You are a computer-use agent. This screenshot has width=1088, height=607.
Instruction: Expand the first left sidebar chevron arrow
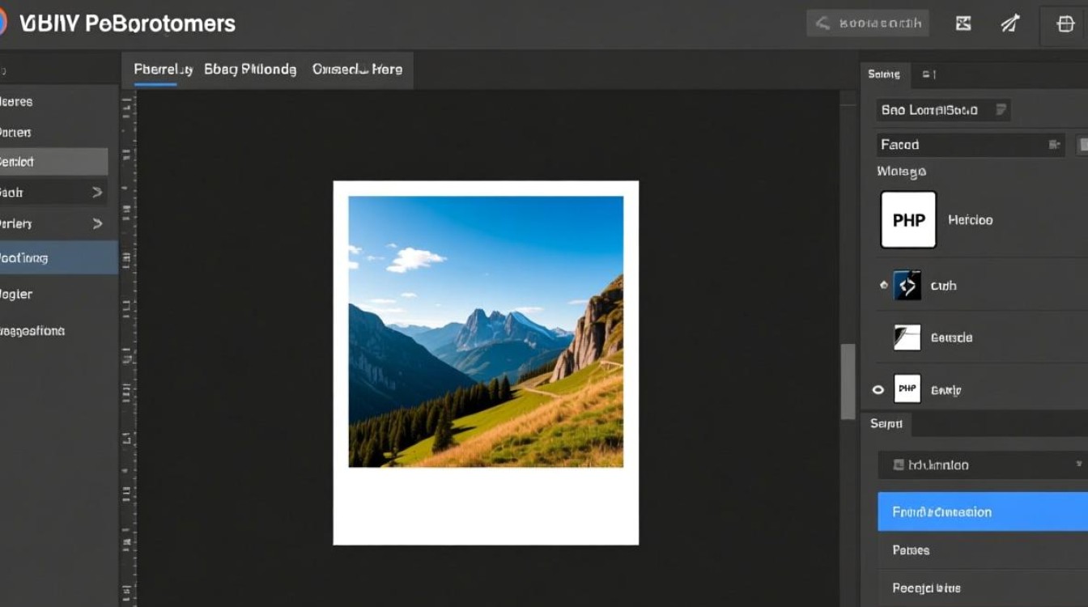97,193
